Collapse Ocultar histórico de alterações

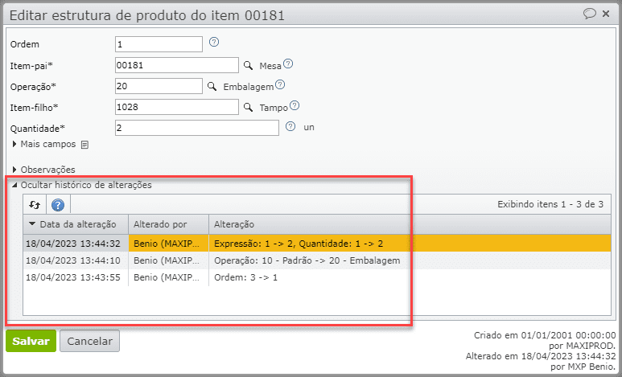click(x=85, y=185)
